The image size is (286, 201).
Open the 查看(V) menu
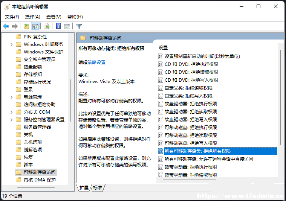pyautogui.click(x=54, y=17)
